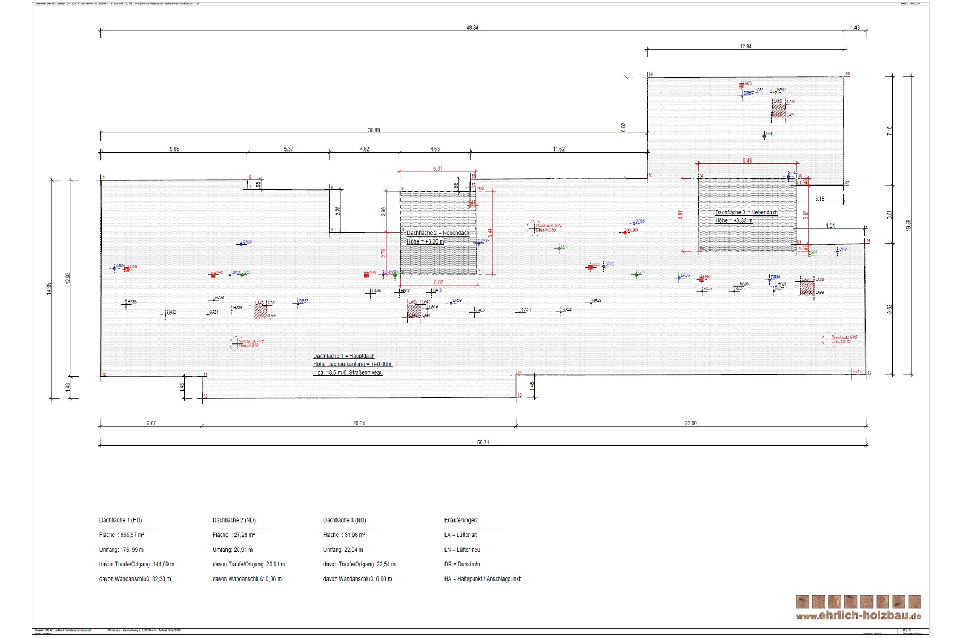Select the Dachfläche 2 = Nebendach label

pos(438,233)
